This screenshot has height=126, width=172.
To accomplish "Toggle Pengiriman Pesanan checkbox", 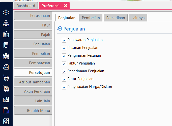I will click(64, 56).
